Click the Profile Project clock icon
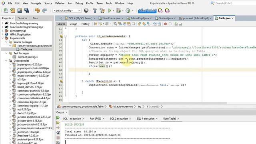The image size is (256, 144). (x=128, y=11)
